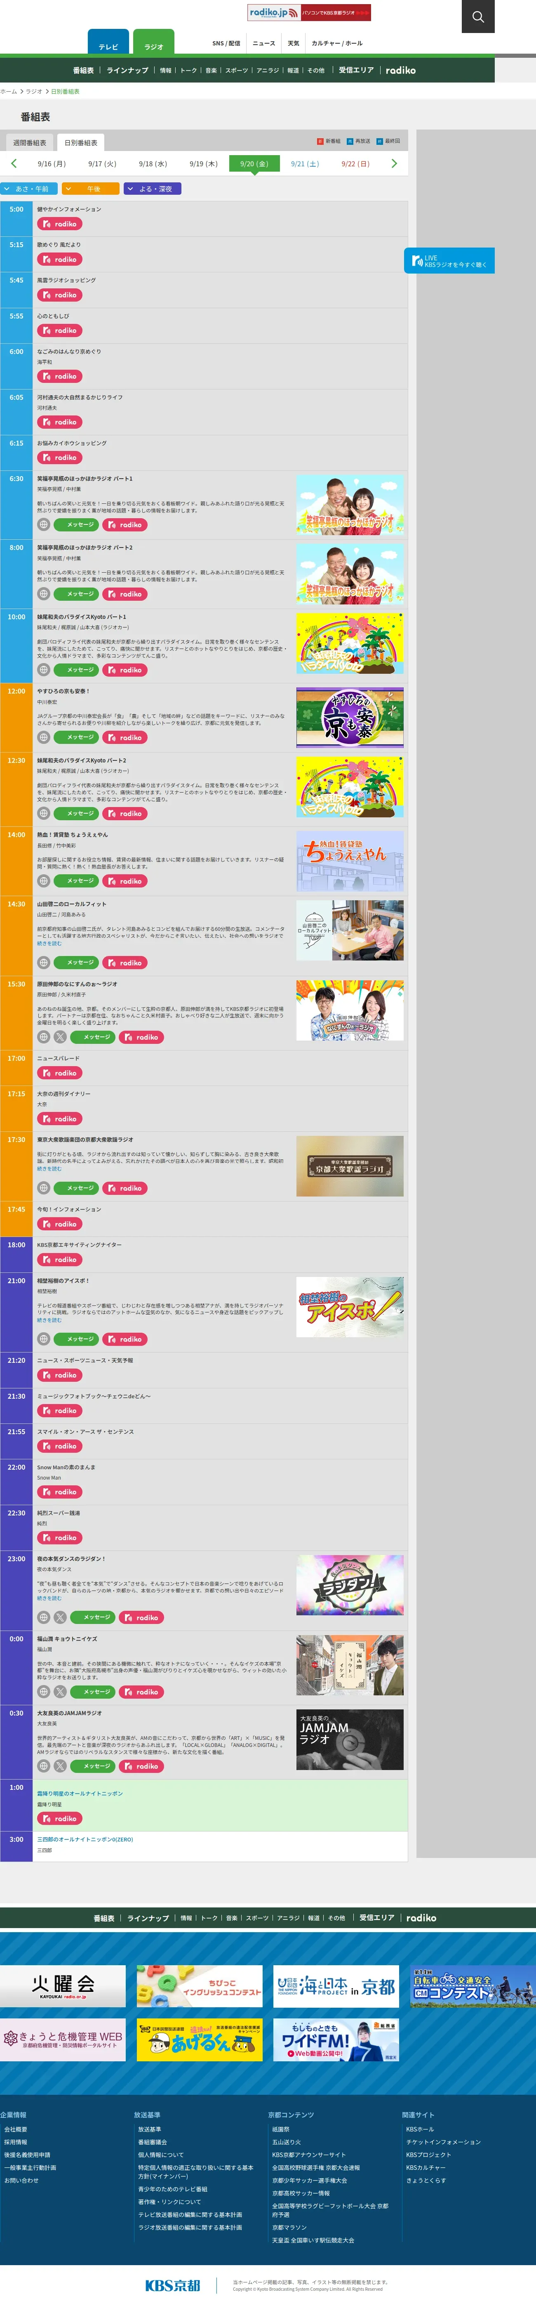536x2306 pixels.
Task: Go to next week with right green arrow
Action: coord(394,164)
